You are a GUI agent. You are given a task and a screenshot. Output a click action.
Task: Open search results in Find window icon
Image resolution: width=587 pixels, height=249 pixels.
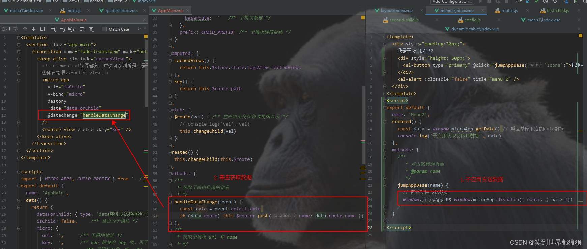(42, 29)
